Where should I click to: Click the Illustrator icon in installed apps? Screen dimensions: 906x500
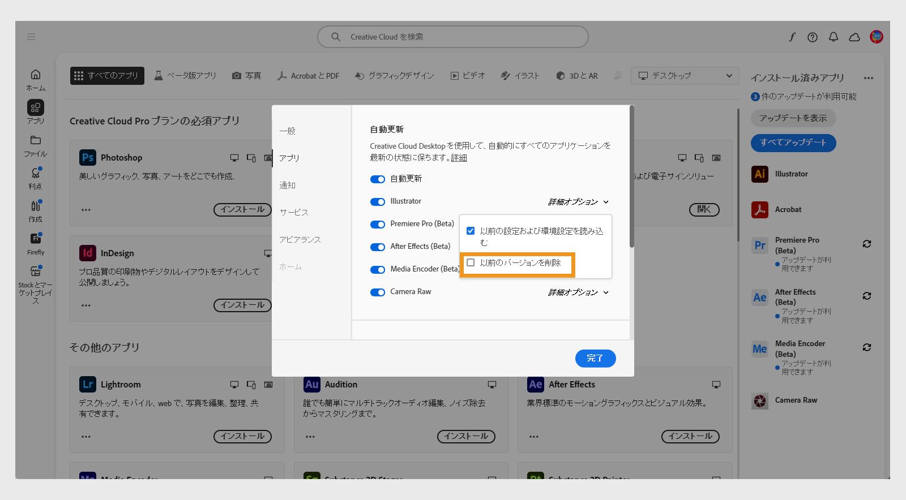(760, 174)
